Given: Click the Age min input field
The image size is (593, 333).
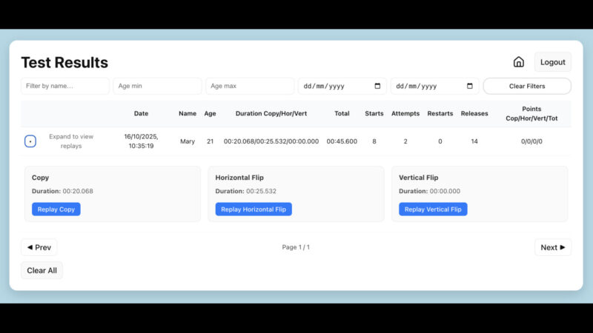Looking at the screenshot, I should click(157, 86).
